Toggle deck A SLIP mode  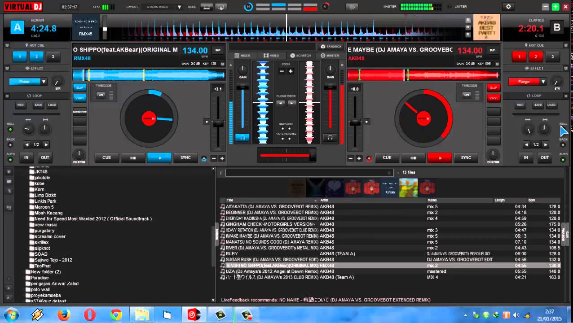79,87
